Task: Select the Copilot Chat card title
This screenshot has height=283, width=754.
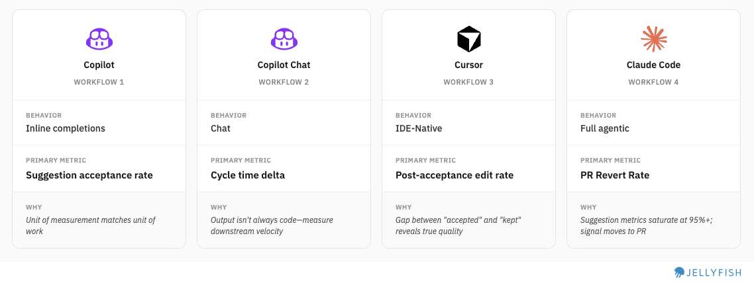Action: 284,65
